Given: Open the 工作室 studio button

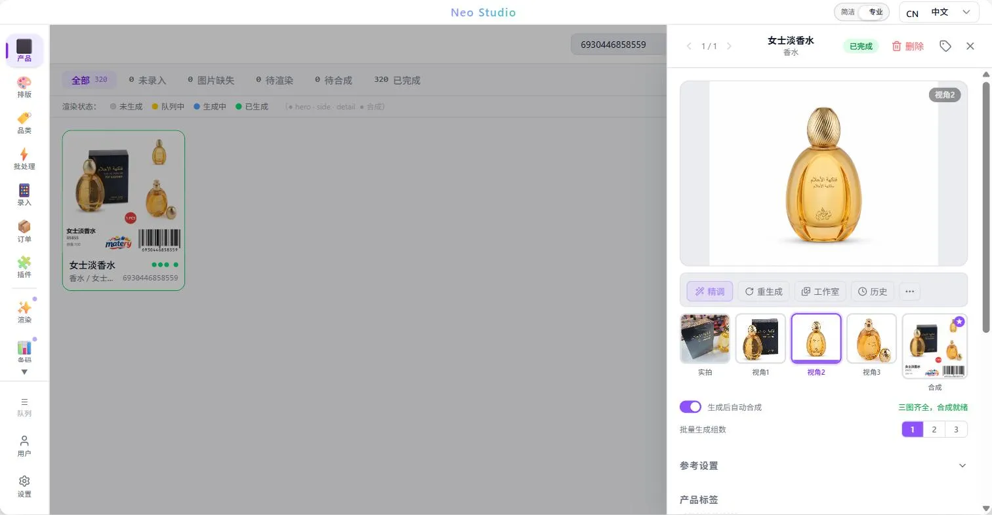Looking at the screenshot, I should click(x=821, y=292).
